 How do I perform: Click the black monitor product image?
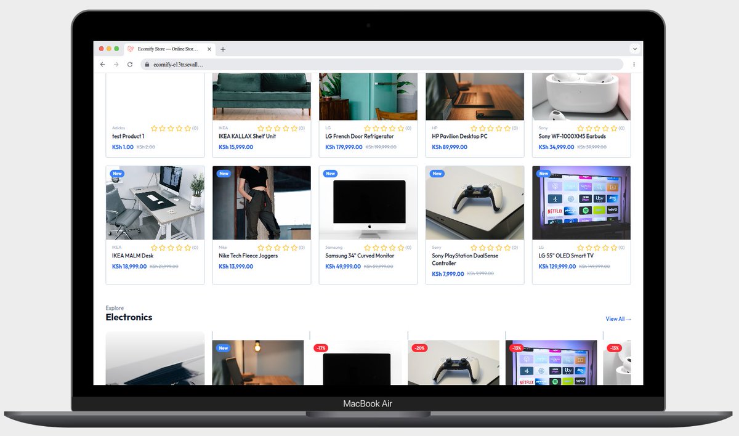coord(368,203)
